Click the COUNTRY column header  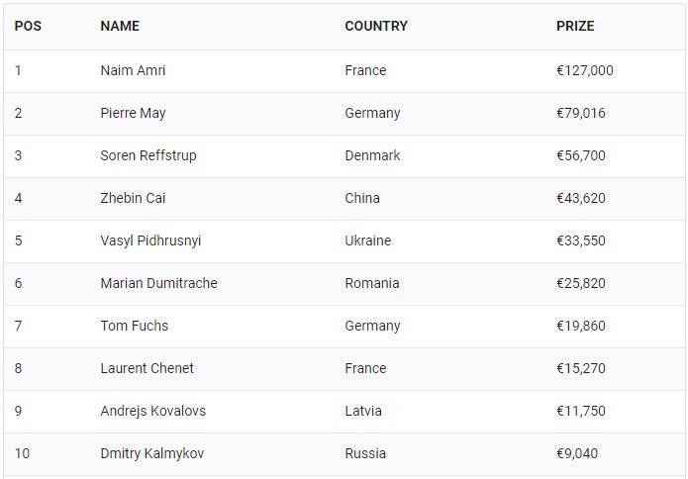[375, 26]
